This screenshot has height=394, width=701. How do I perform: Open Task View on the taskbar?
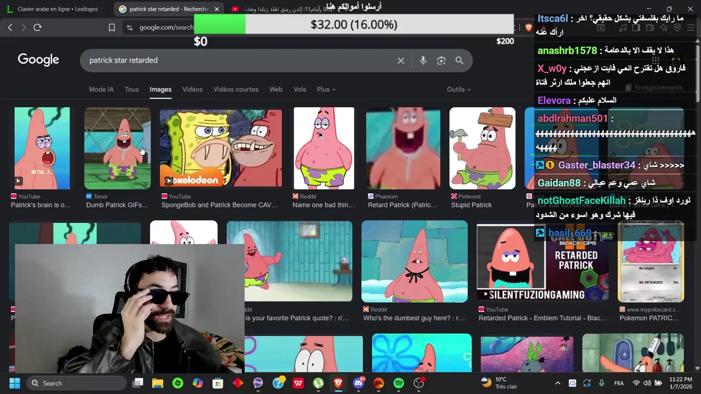[x=138, y=383]
